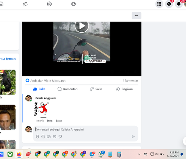Attach a photo with the camera icon

tap(49, 137)
